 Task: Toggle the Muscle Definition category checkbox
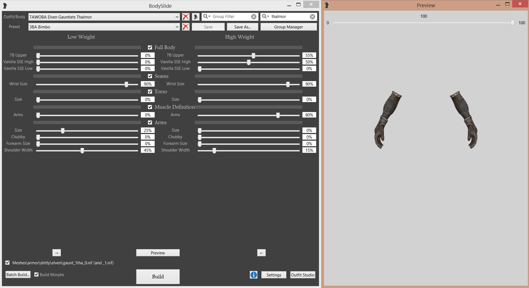(x=150, y=107)
